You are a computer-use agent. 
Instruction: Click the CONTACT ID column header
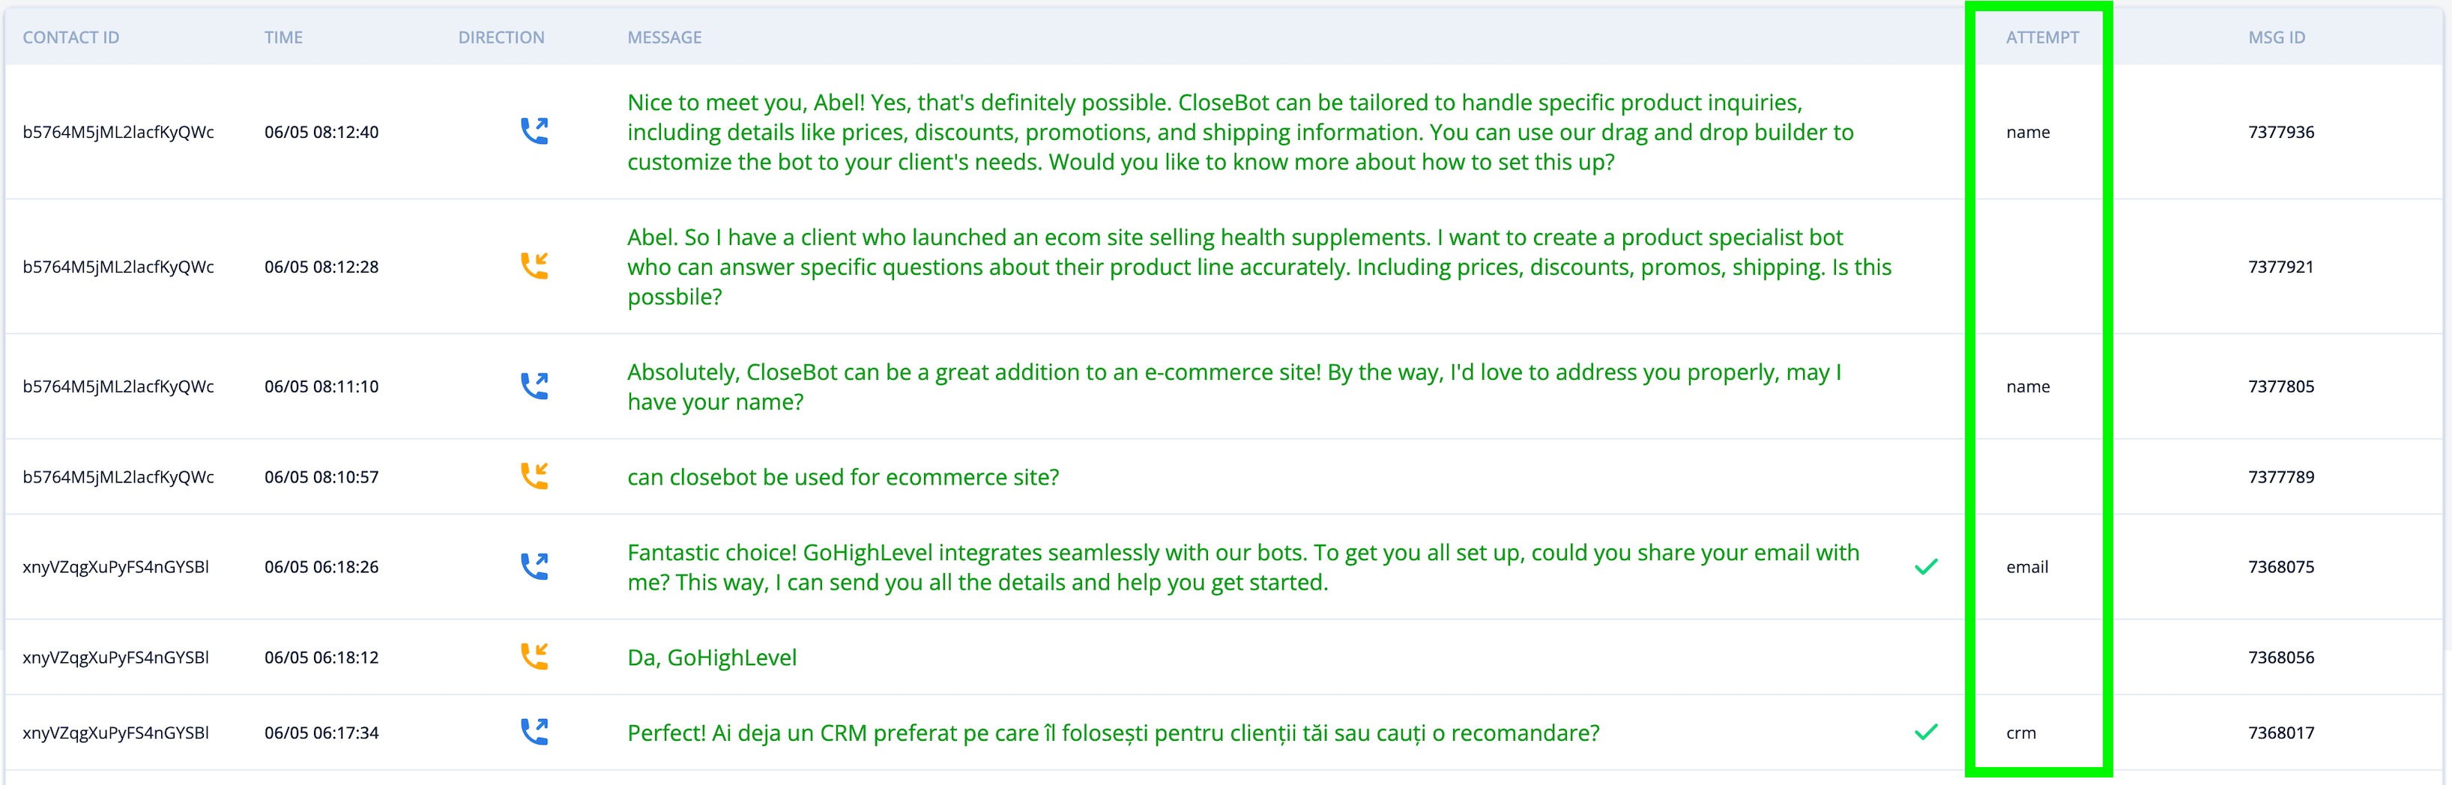70,37
